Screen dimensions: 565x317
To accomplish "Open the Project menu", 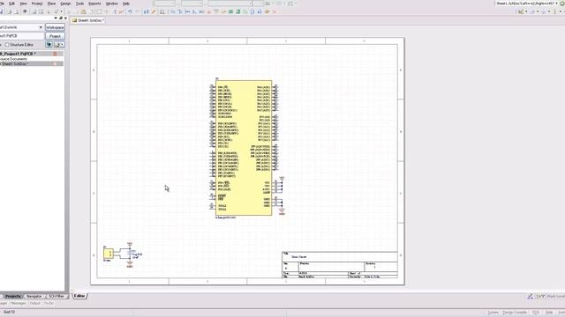I will pos(37,4).
